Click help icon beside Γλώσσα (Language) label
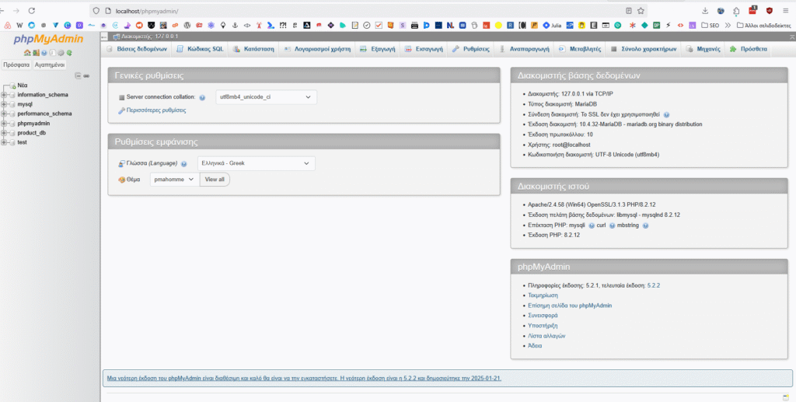 (x=184, y=164)
